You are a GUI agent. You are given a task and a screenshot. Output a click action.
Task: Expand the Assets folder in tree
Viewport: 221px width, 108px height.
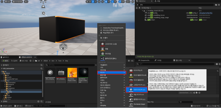[4, 77]
